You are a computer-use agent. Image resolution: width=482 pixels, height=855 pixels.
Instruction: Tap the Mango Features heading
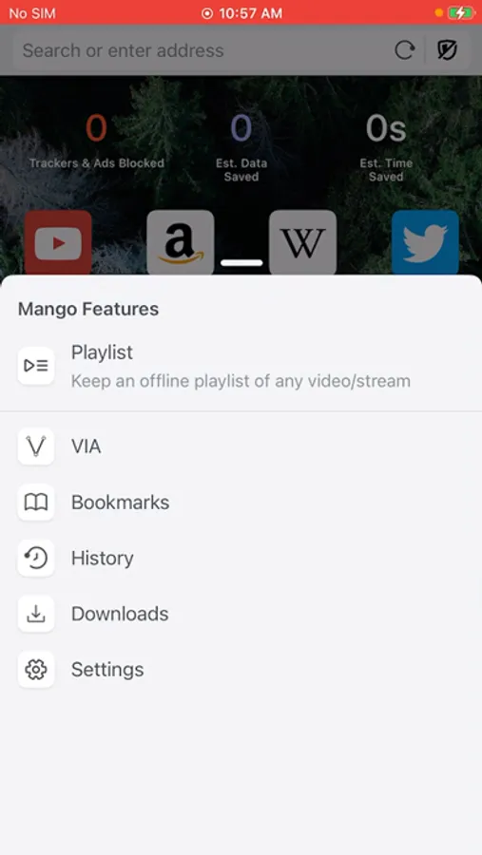tap(88, 309)
